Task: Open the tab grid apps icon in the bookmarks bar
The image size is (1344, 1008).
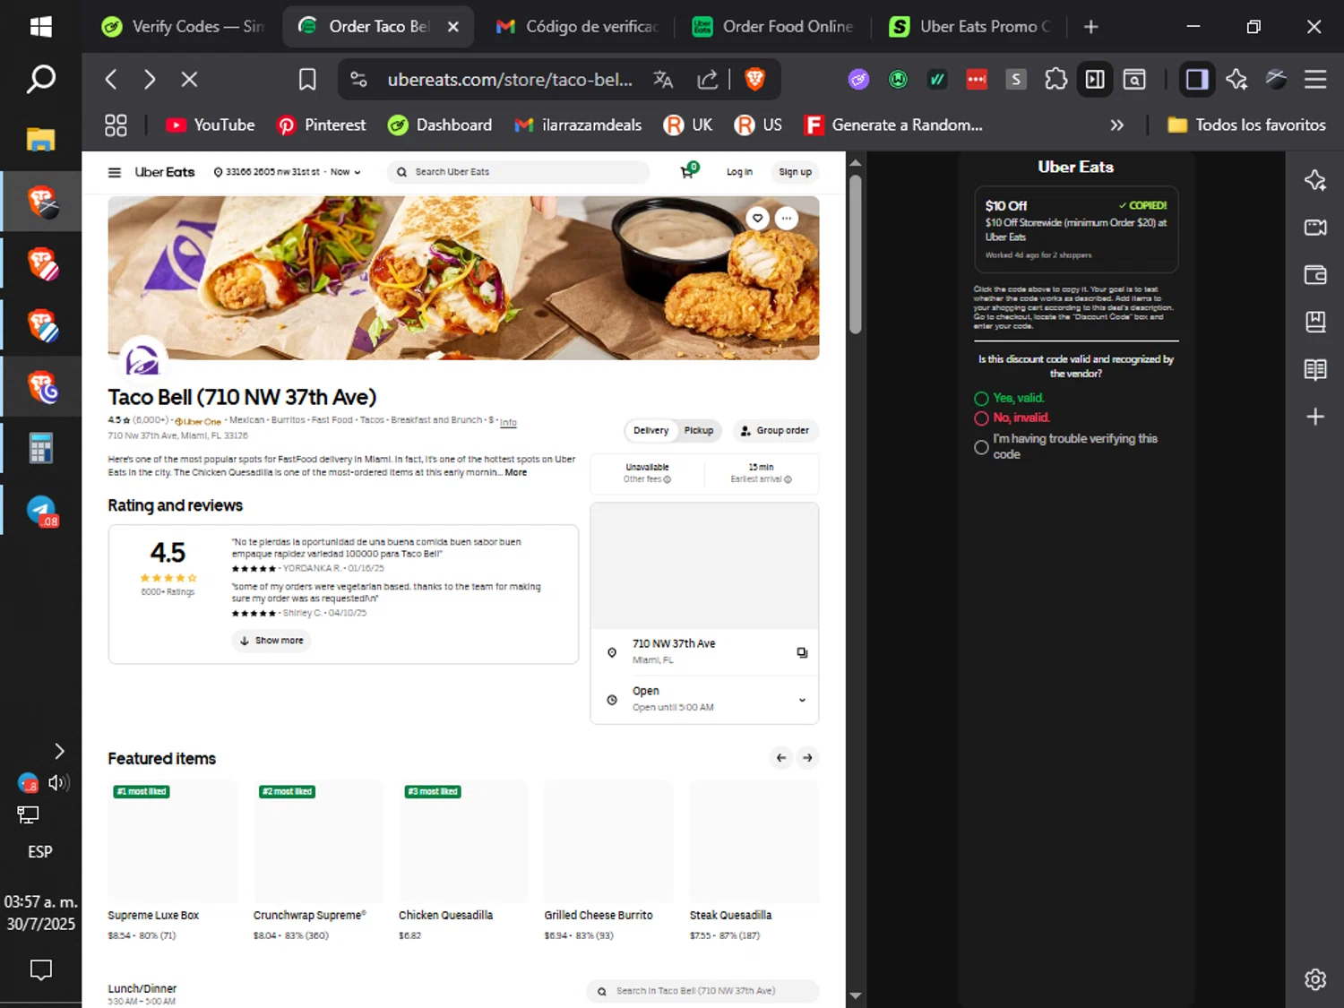Action: [116, 125]
